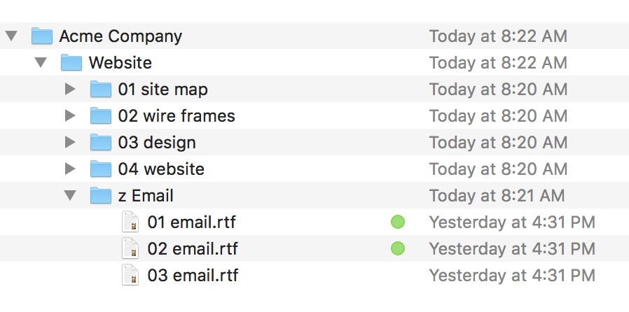Click the 03 email.rtf file icon
Viewport: 629px width, 312px height.
coord(130,275)
